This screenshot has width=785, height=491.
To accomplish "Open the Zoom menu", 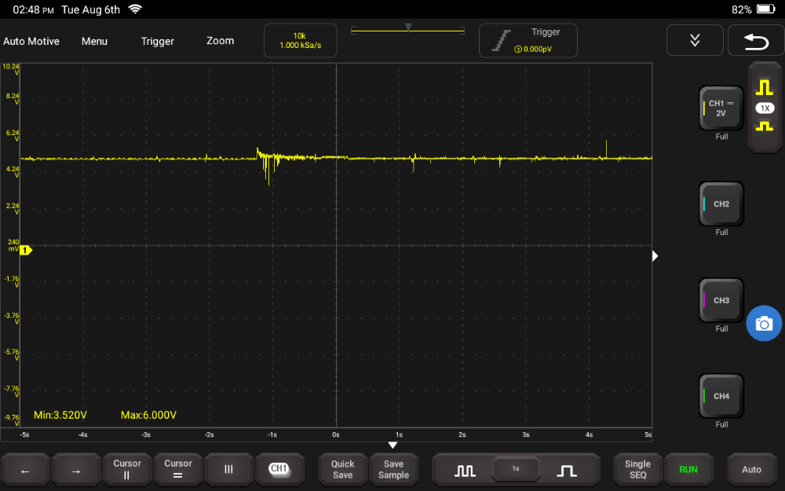I will coord(220,41).
